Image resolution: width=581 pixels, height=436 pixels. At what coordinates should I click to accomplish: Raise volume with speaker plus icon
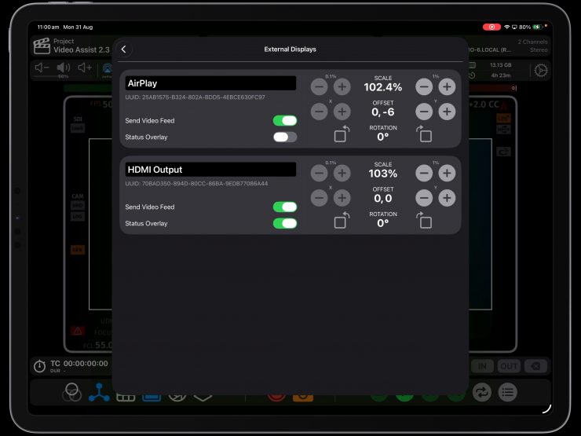click(85, 68)
